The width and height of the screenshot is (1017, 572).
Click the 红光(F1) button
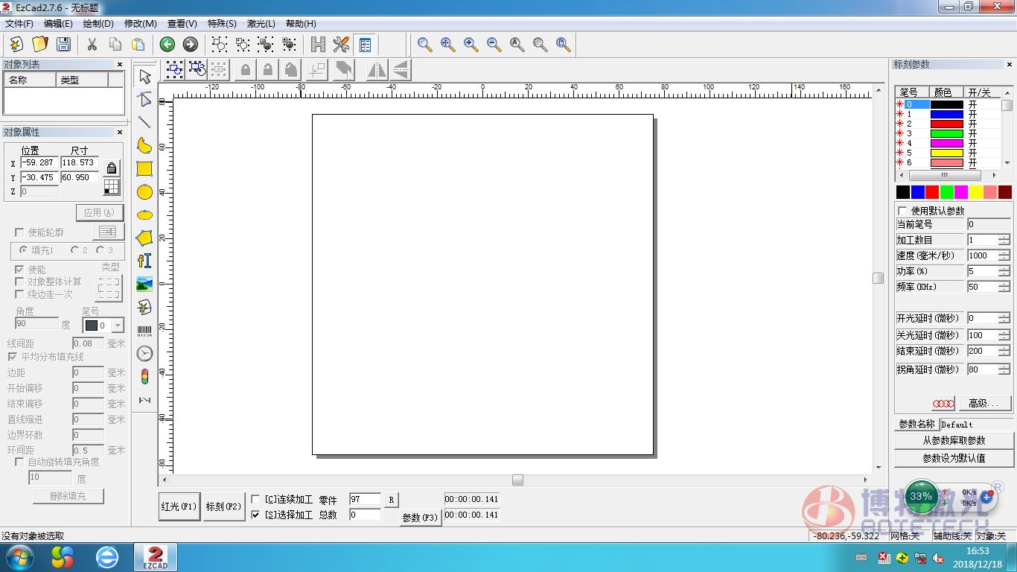(179, 506)
